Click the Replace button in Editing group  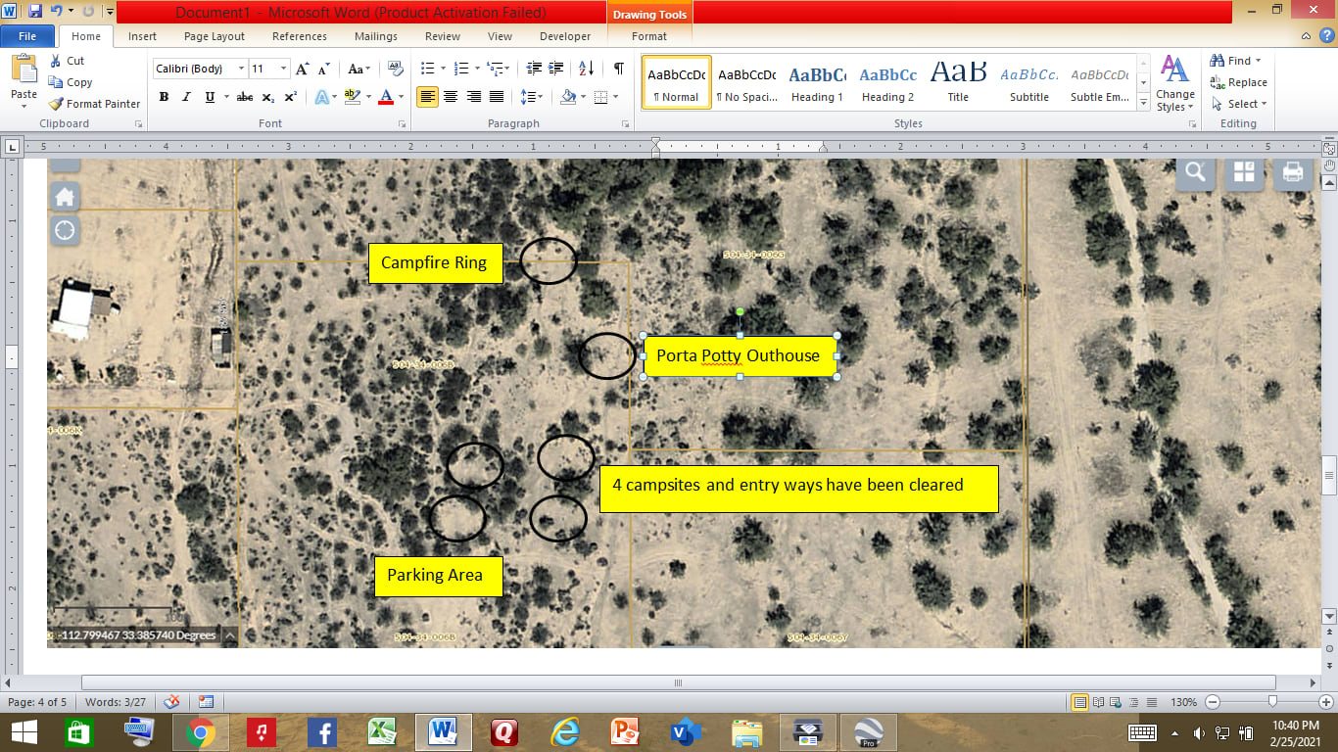click(x=1238, y=82)
